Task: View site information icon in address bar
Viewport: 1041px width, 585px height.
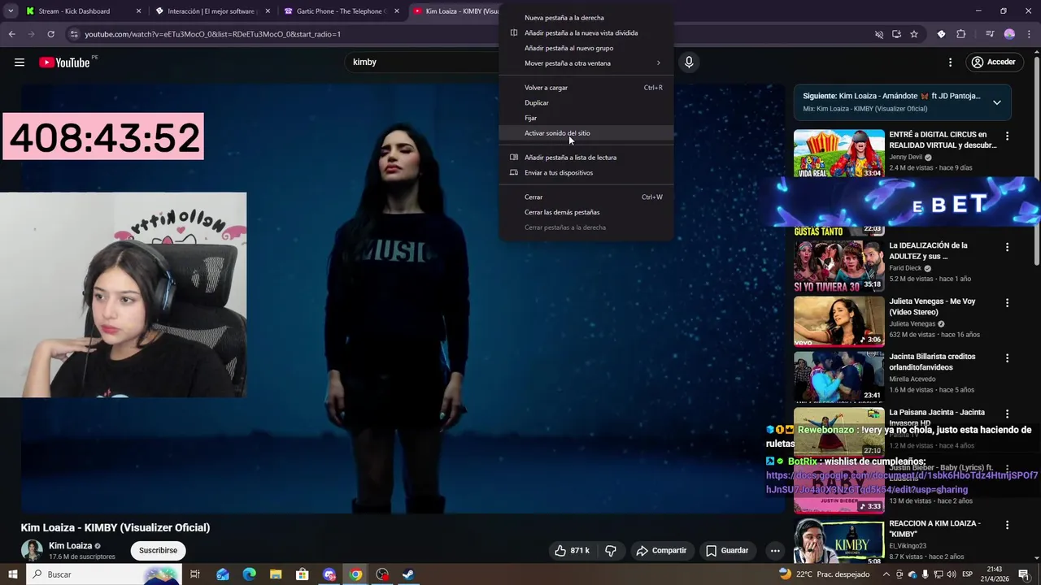Action: point(74,34)
